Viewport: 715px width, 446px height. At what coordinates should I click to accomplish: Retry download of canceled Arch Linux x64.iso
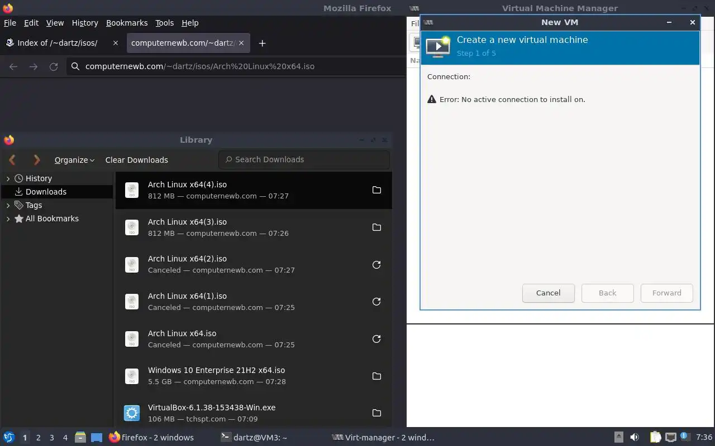coord(376,339)
